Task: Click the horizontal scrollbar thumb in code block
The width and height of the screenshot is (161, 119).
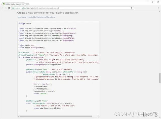Action: click(x=56, y=116)
